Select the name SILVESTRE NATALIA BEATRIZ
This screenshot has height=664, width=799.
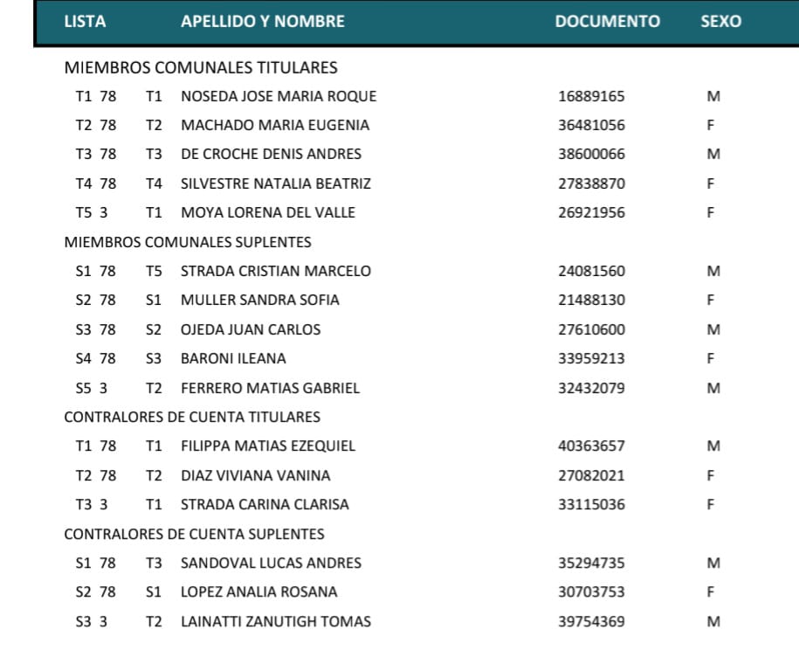(x=276, y=183)
